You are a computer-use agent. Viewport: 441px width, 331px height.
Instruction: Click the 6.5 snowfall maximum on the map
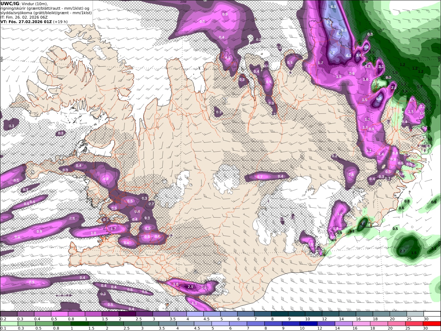[x=333, y=7]
